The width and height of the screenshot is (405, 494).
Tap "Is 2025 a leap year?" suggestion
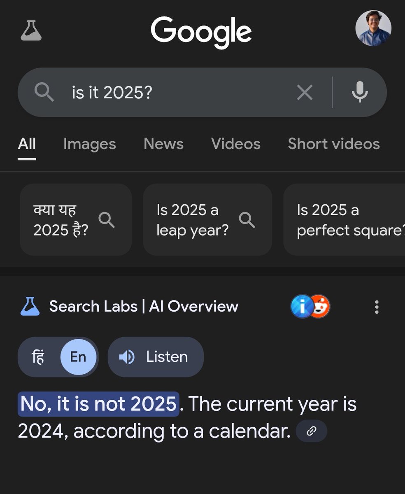tap(207, 220)
